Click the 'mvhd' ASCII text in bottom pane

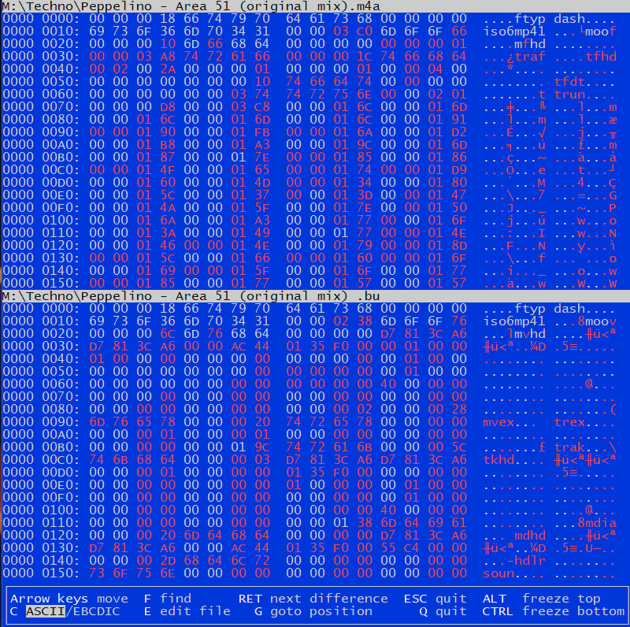click(x=530, y=333)
